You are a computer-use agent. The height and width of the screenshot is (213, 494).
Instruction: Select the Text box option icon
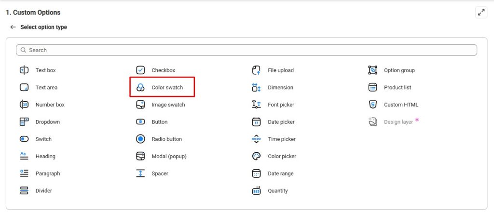(x=24, y=70)
